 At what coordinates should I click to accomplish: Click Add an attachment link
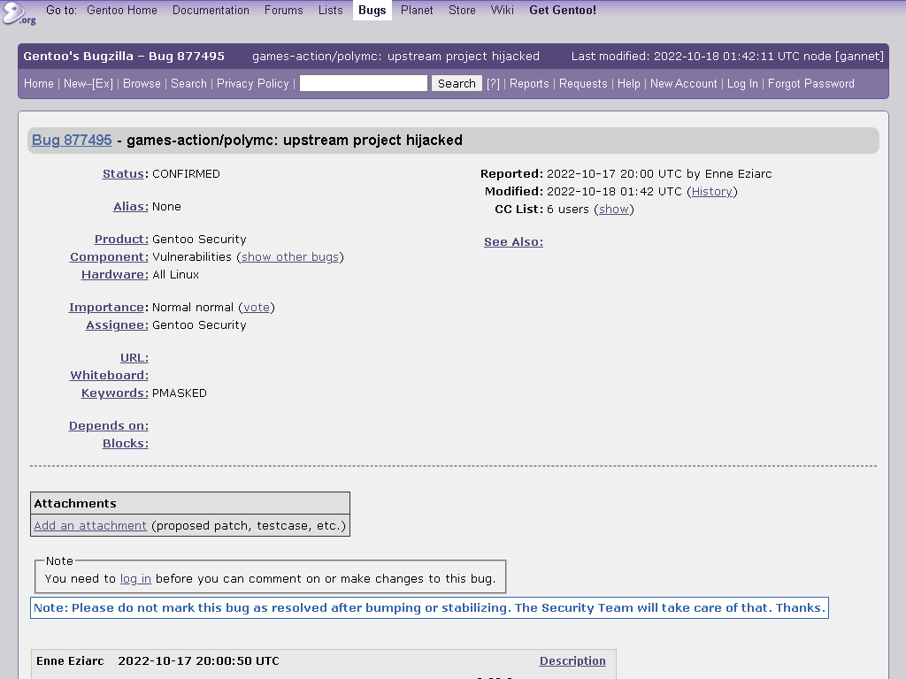pos(90,525)
